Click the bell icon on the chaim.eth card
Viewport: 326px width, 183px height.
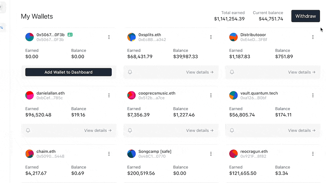[x=28, y=182]
